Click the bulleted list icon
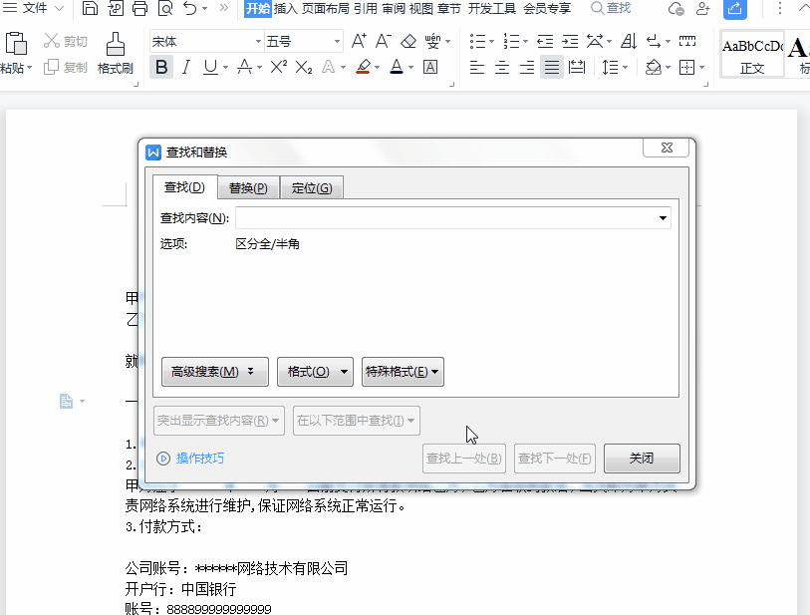This screenshot has width=810, height=615. [477, 41]
